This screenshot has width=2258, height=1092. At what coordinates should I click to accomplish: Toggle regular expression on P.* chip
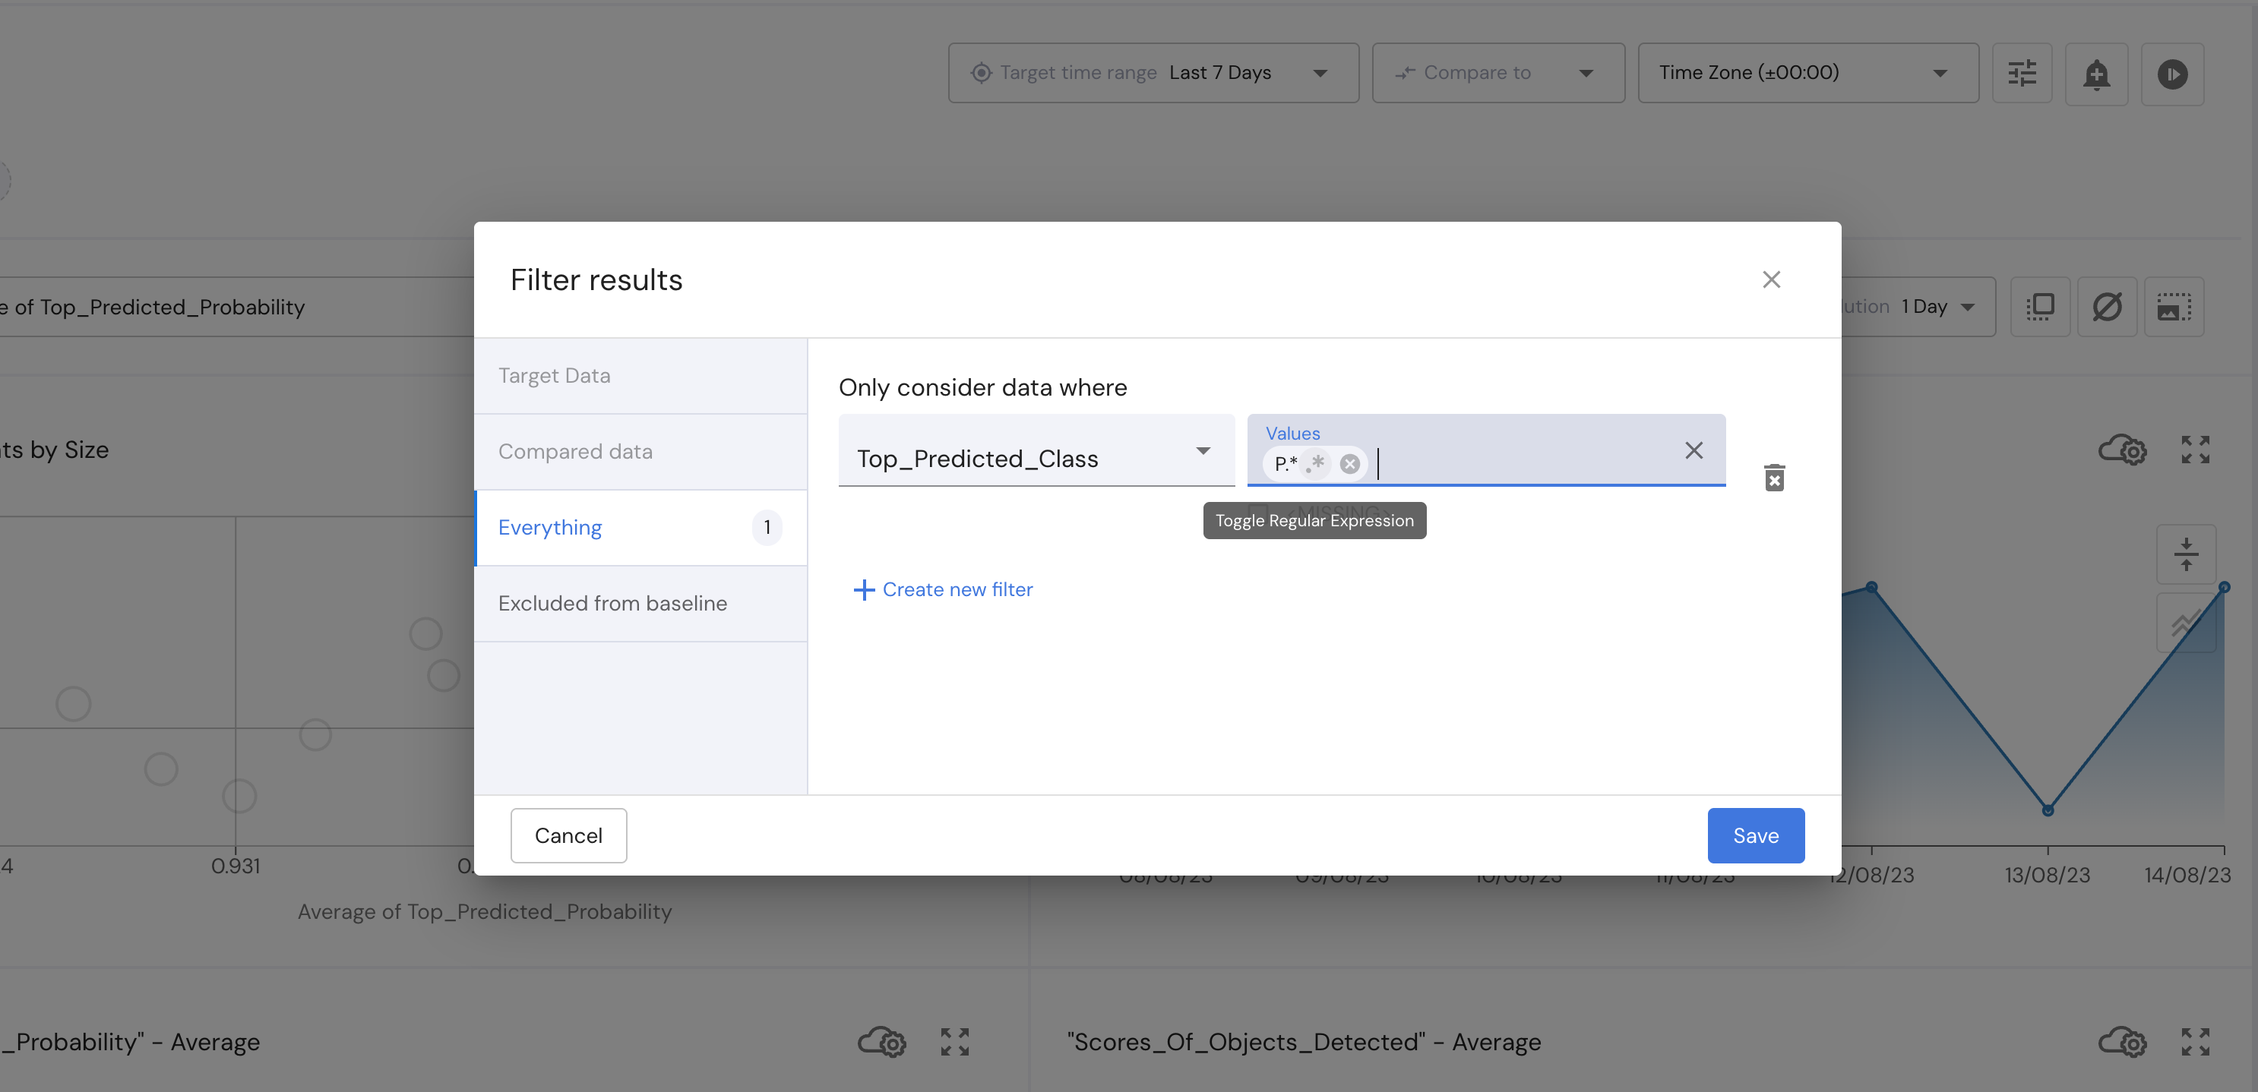(x=1315, y=464)
